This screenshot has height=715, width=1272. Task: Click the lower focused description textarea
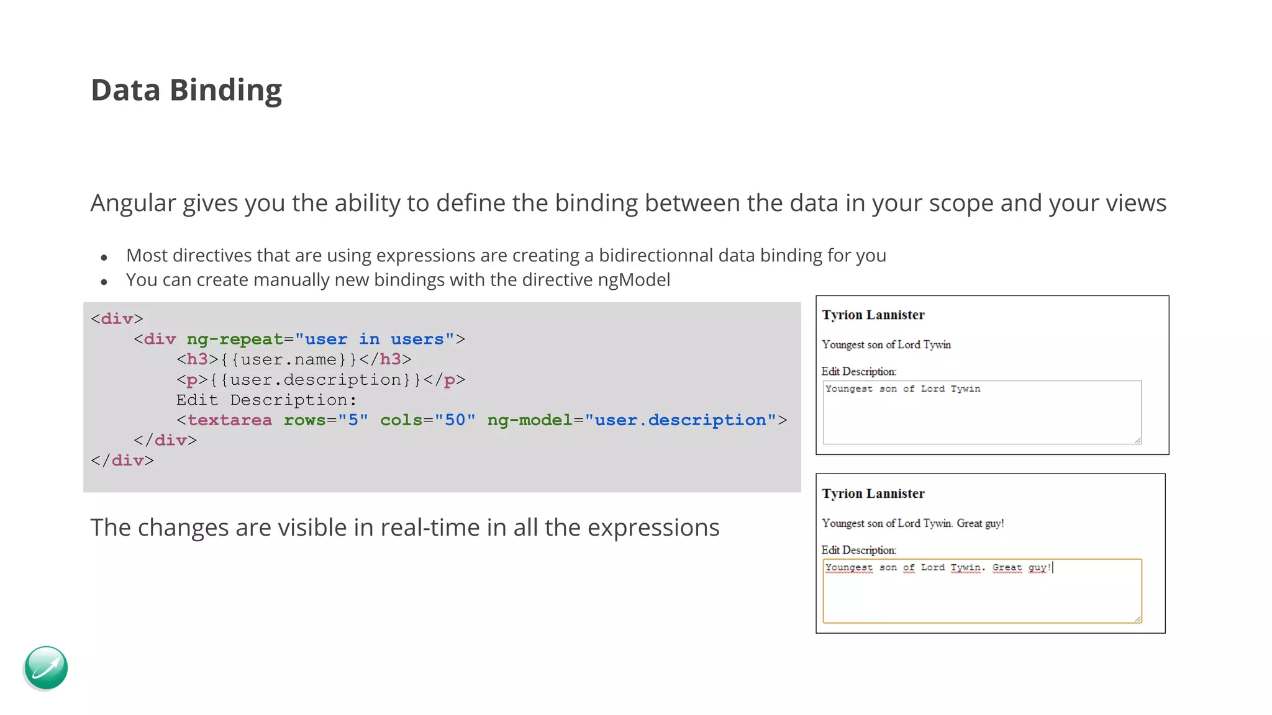pos(982,591)
